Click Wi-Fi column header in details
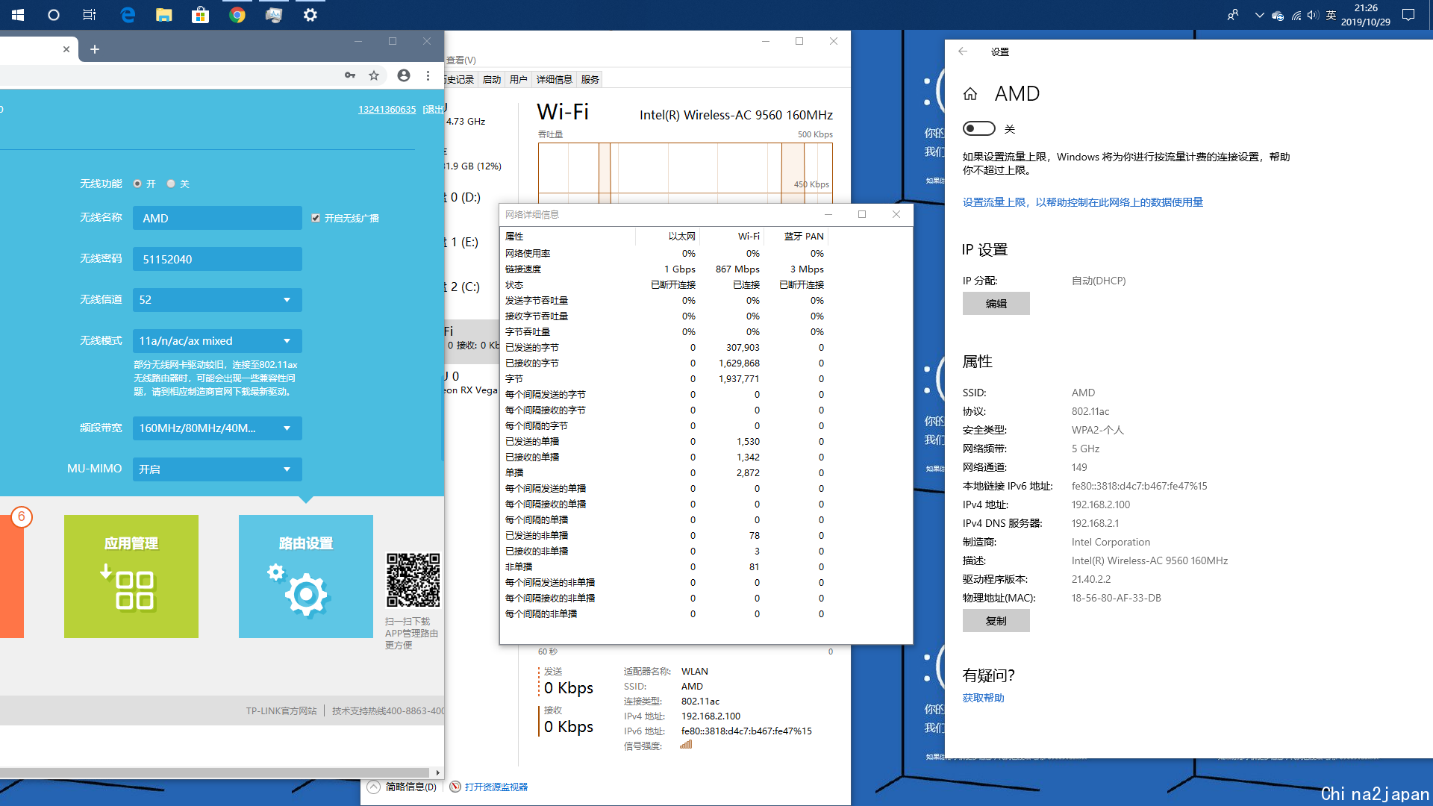The width and height of the screenshot is (1433, 806). click(x=731, y=237)
